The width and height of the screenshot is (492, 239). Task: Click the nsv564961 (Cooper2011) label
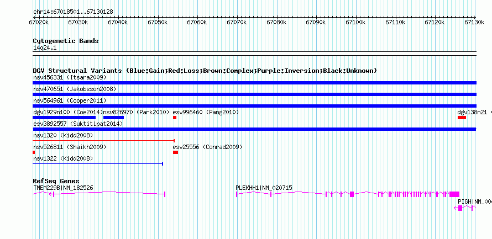click(70, 100)
